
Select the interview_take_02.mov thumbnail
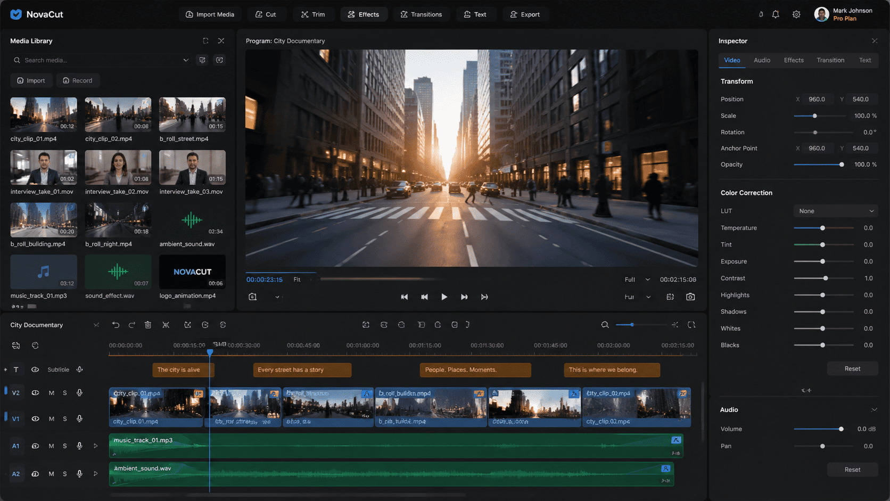[x=118, y=167]
